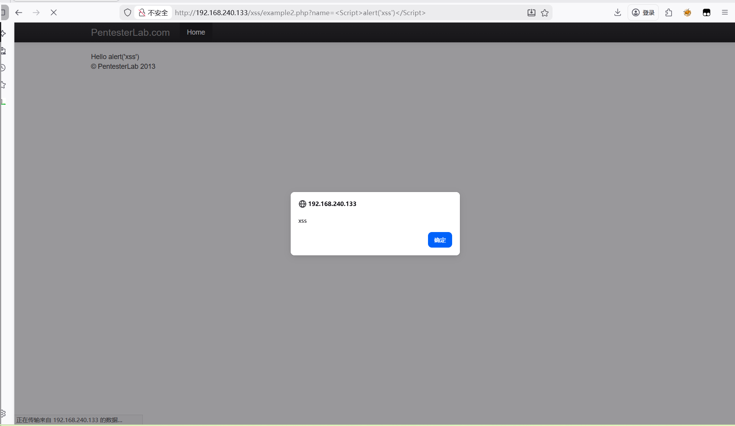Open the PentesterLab.com brand link
Viewport: 735px width, 426px height.
coord(130,32)
